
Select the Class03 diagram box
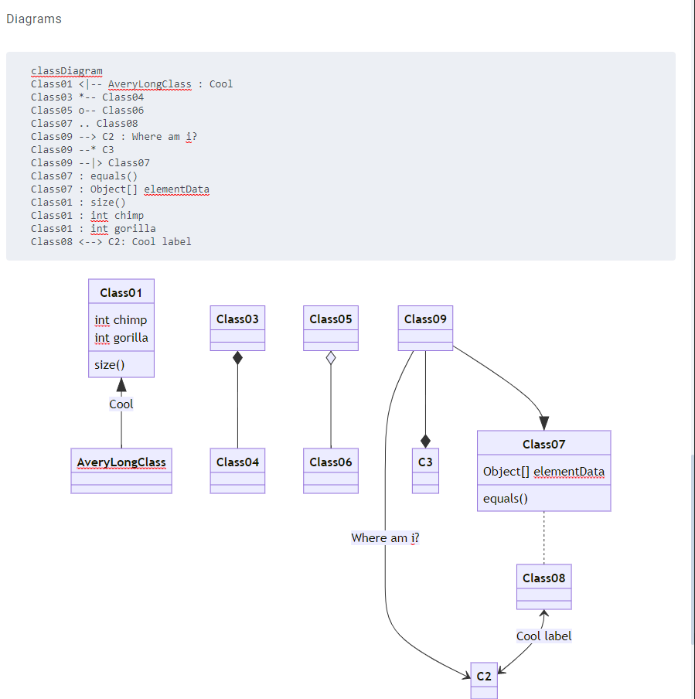tap(237, 318)
